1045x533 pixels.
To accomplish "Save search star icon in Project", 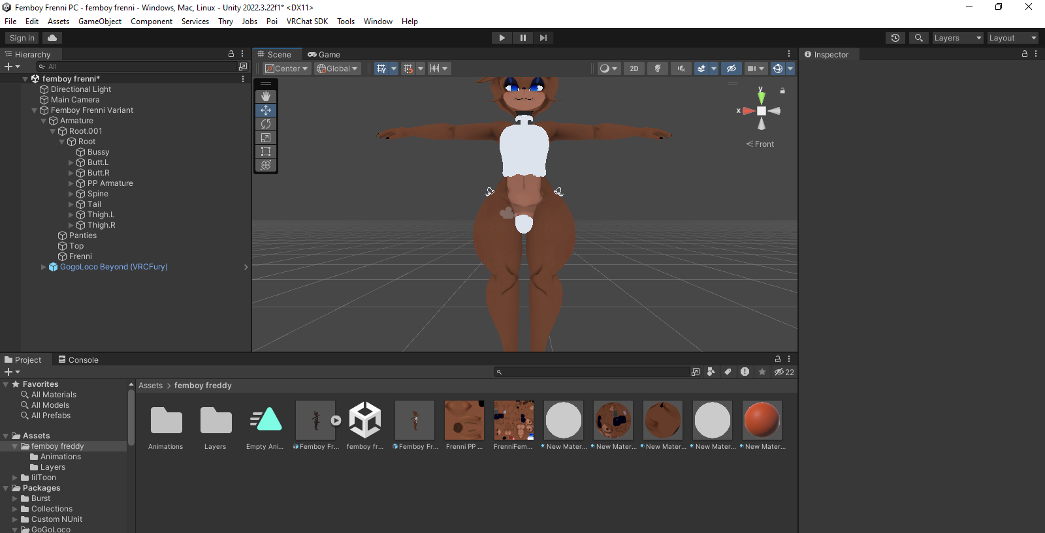I will (762, 372).
